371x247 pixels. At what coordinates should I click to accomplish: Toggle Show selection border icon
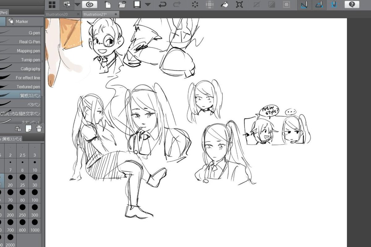[x=287, y=5]
